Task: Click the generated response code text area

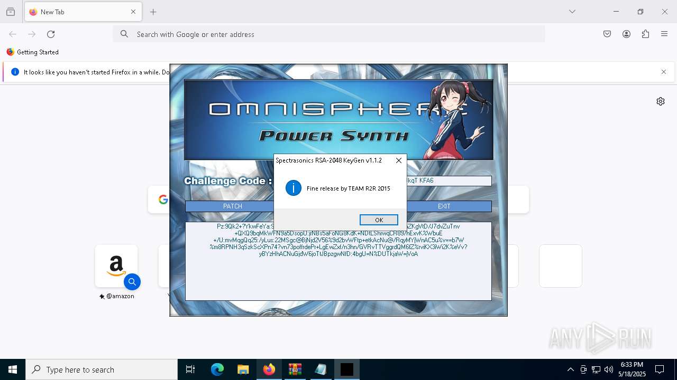Action: click(x=338, y=261)
